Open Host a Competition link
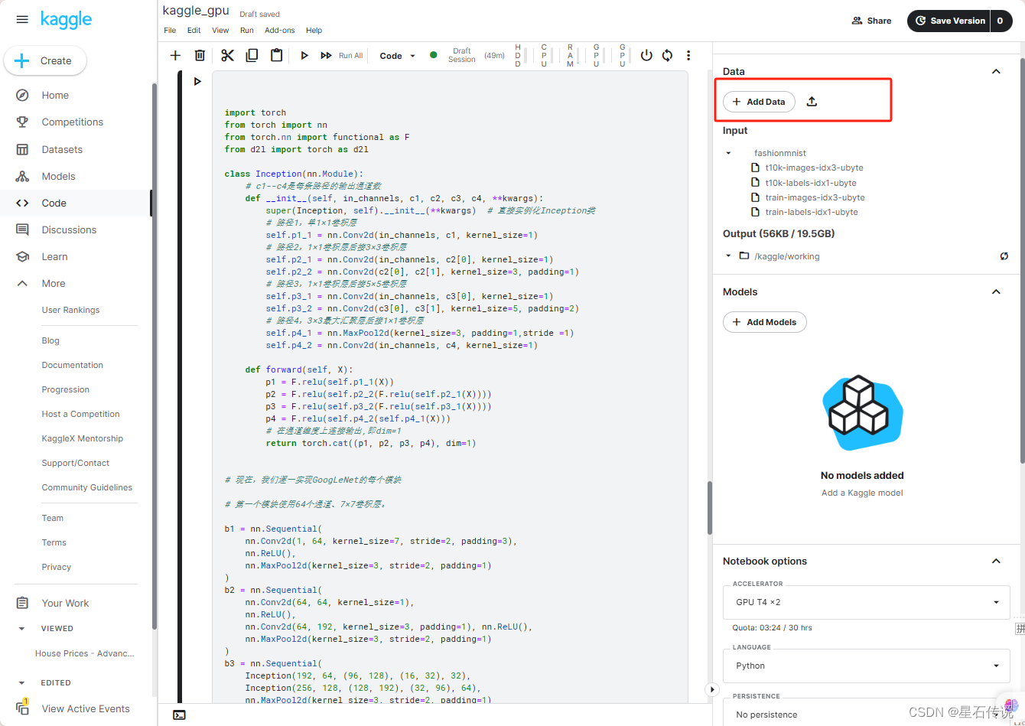Image resolution: width=1025 pixels, height=726 pixels. click(x=80, y=414)
